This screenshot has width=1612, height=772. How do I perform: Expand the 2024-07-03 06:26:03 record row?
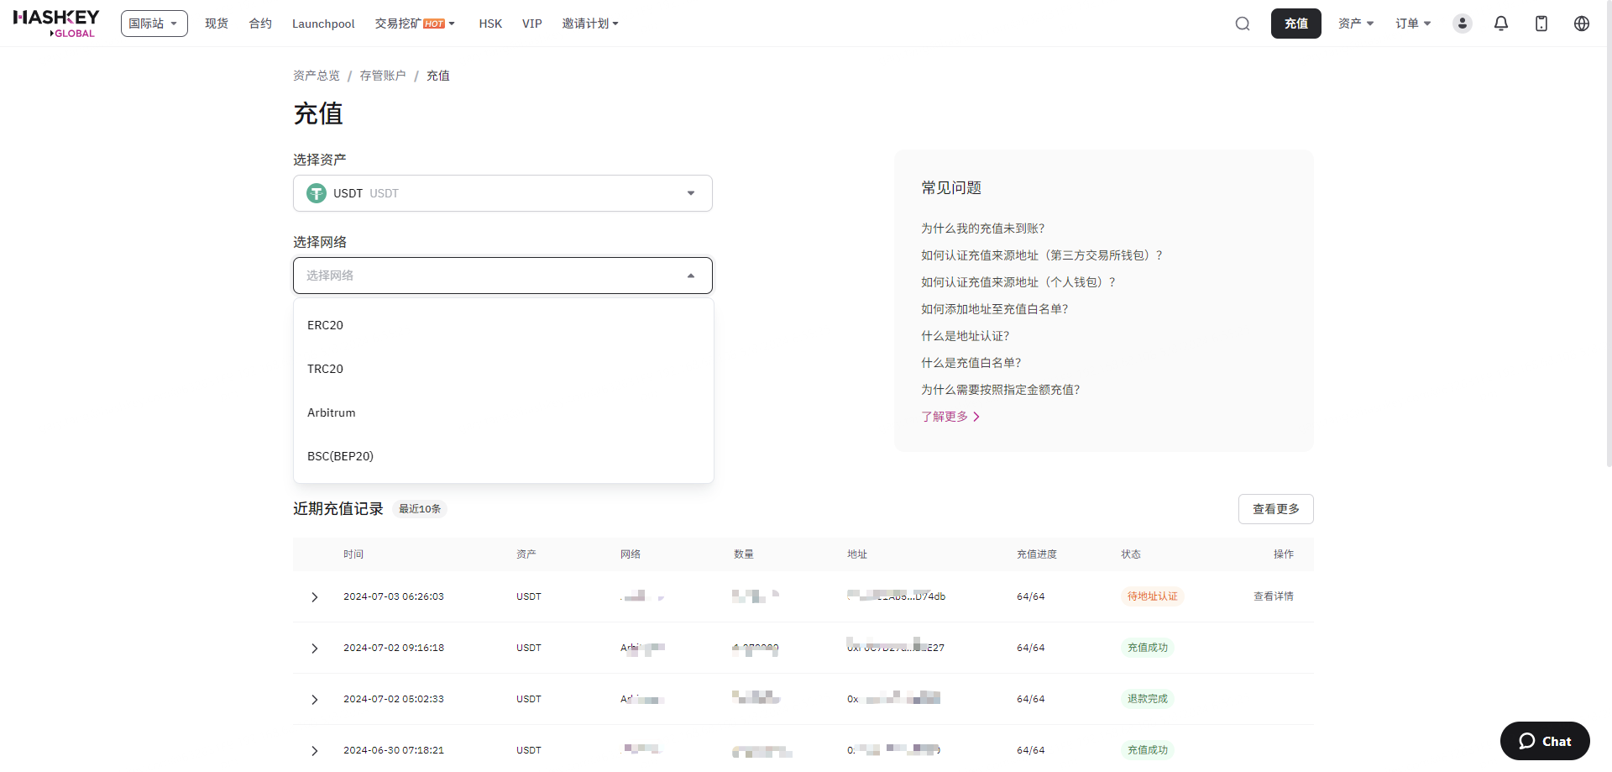pyautogui.click(x=315, y=597)
